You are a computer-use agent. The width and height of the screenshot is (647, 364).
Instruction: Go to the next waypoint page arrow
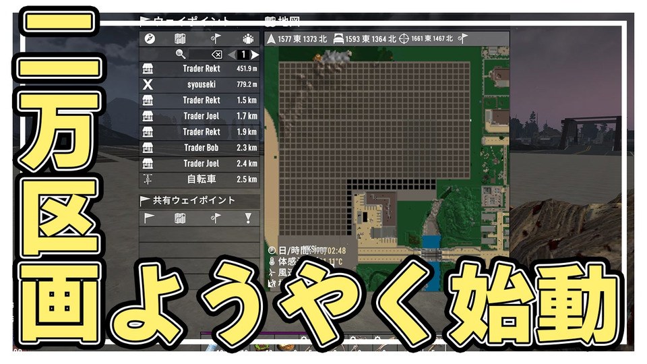255,55
